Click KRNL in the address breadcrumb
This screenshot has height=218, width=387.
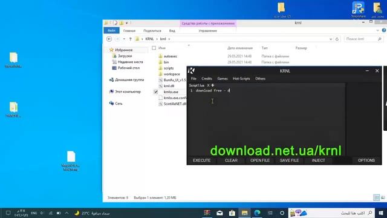coord(149,39)
